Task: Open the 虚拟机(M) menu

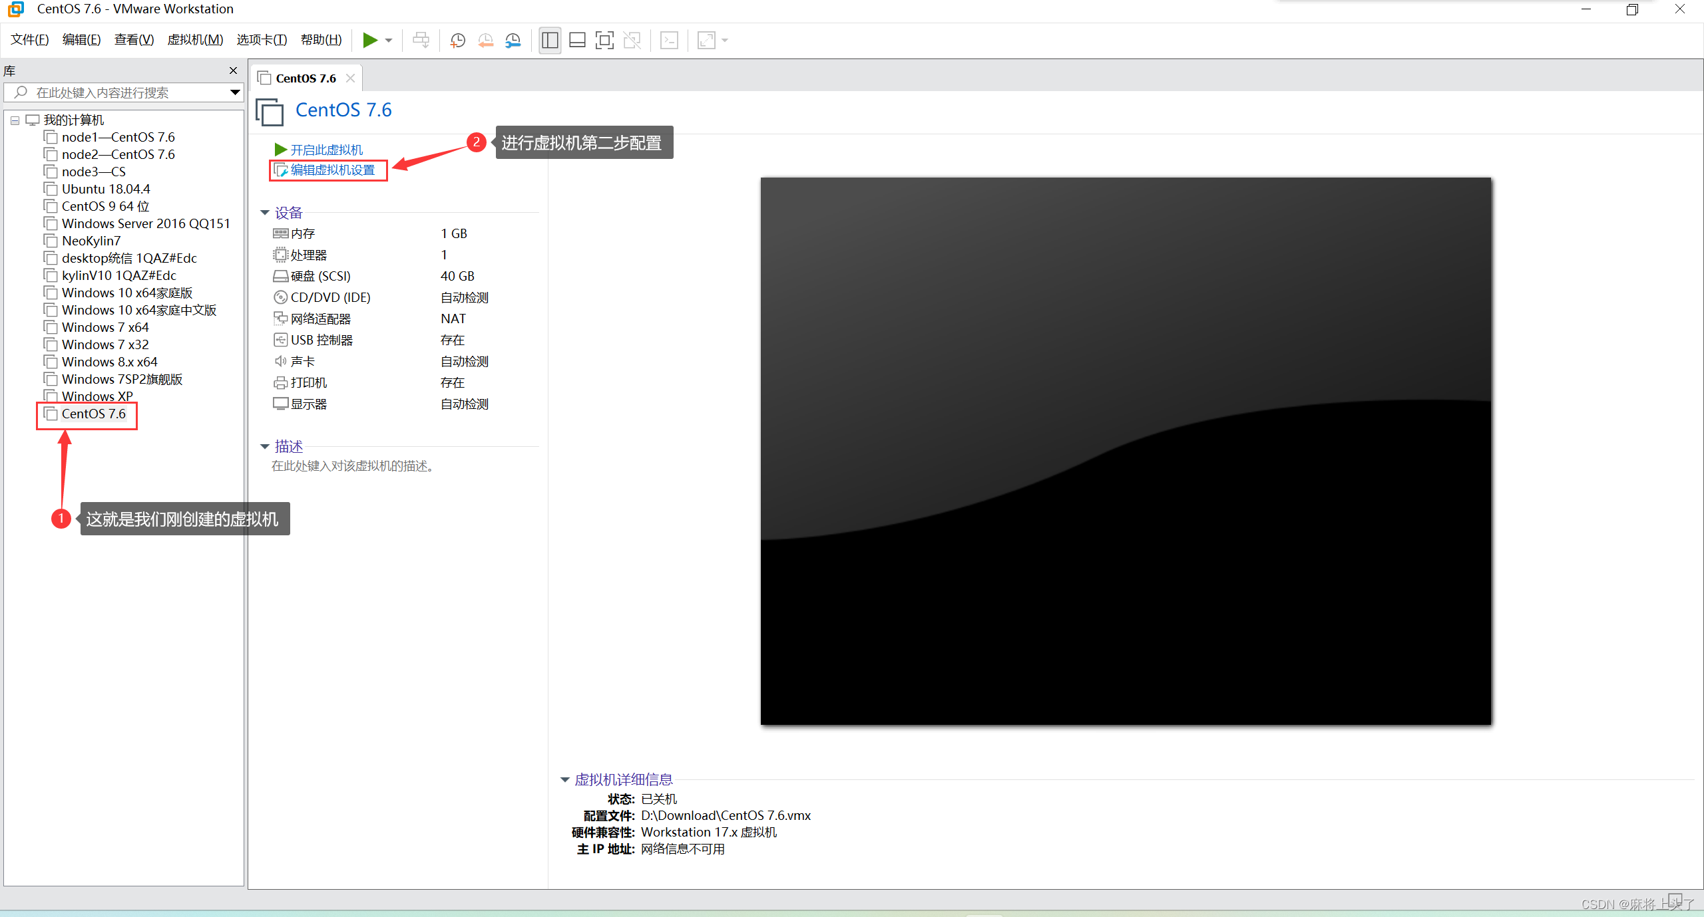Action: (195, 40)
